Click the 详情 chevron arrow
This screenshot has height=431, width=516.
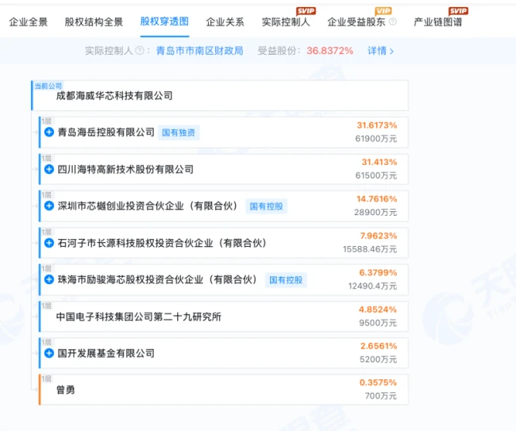pos(391,51)
